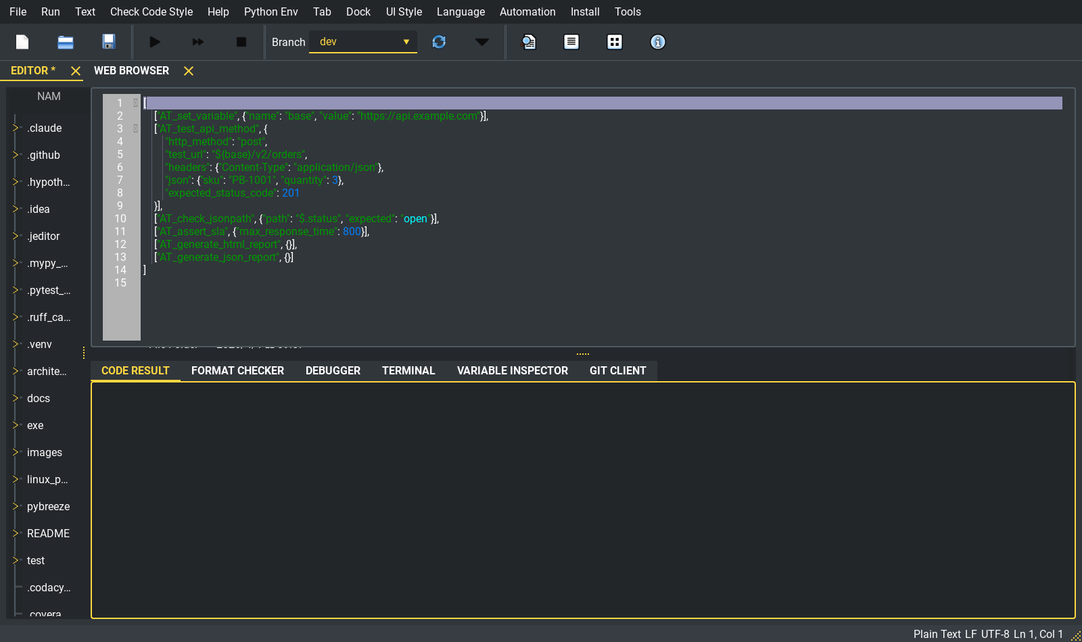Click the lined text page toolbar icon
The image size is (1082, 642).
(571, 42)
